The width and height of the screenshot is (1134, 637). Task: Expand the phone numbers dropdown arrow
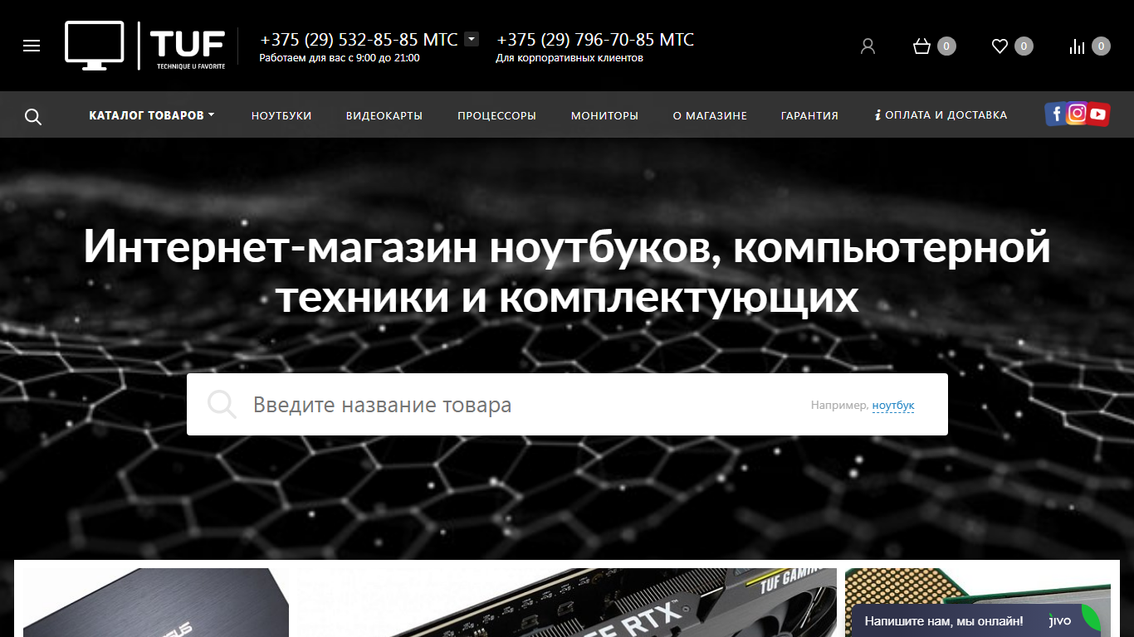pos(472,39)
